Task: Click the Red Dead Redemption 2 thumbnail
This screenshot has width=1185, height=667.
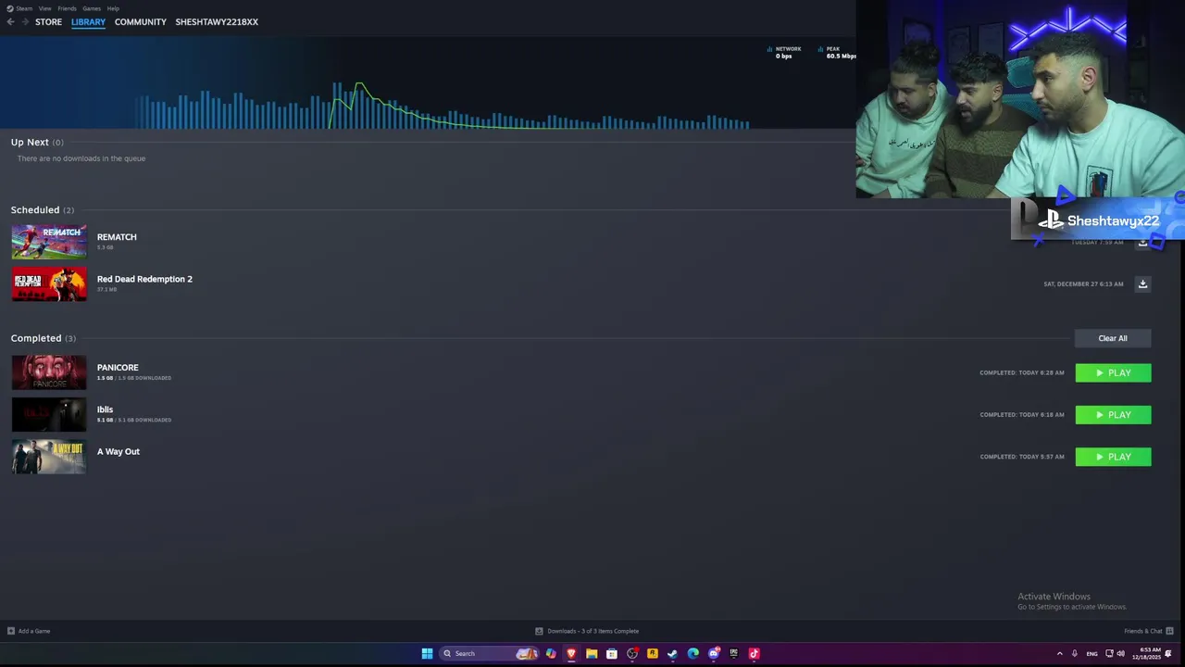Action: click(x=49, y=283)
